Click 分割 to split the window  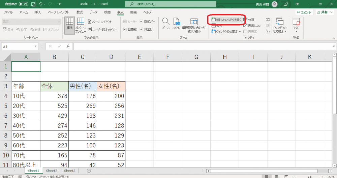(x=249, y=20)
